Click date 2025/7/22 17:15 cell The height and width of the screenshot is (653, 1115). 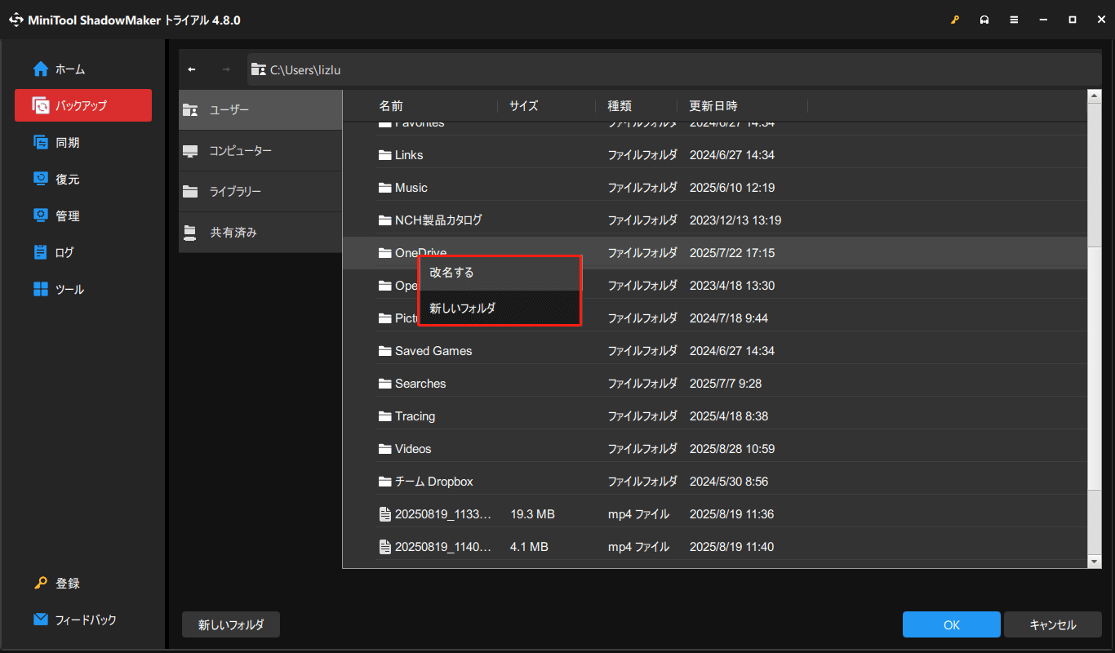731,253
